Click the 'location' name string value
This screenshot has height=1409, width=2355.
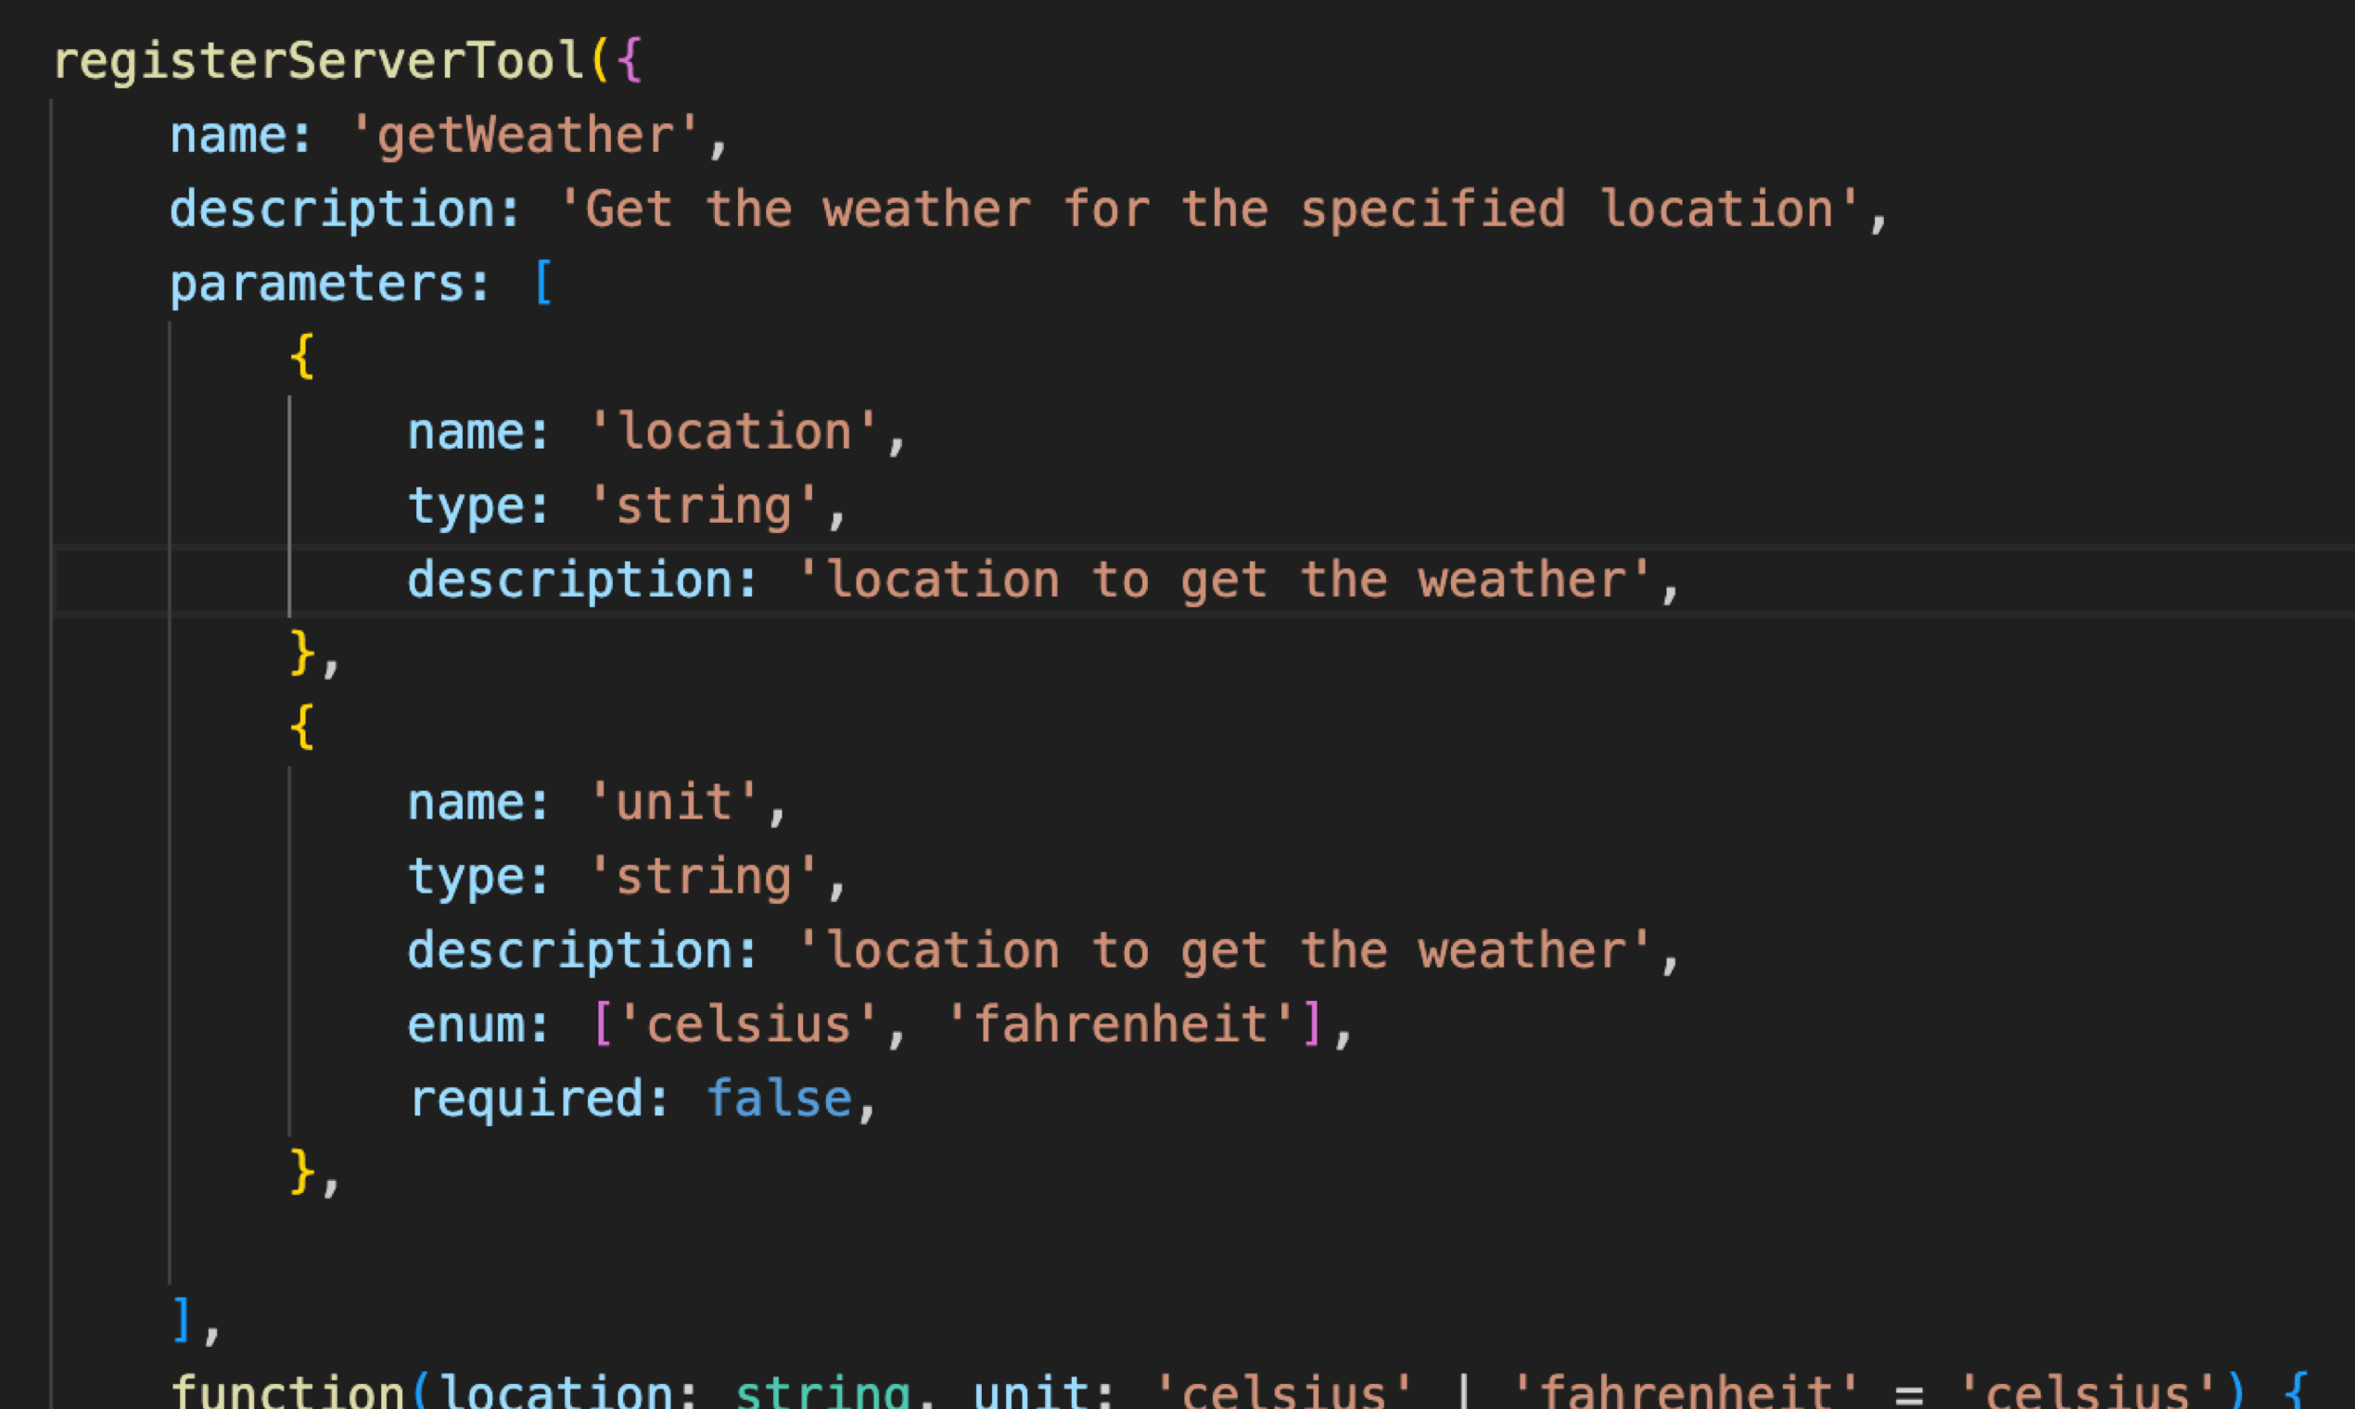click(734, 433)
